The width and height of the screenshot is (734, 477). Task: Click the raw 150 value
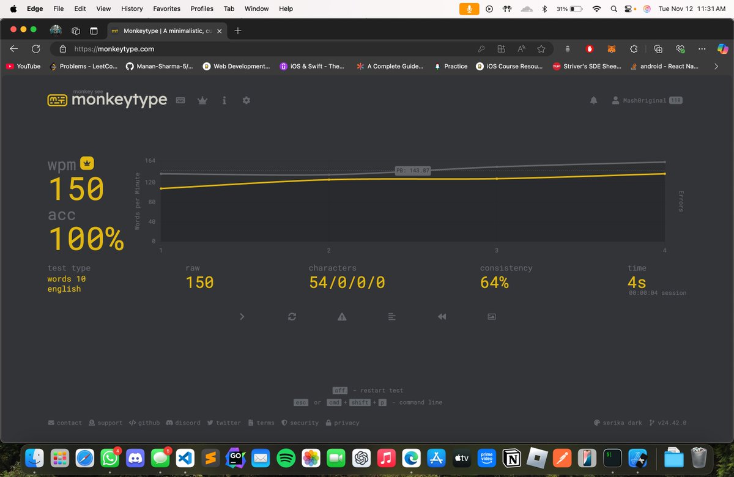point(199,283)
